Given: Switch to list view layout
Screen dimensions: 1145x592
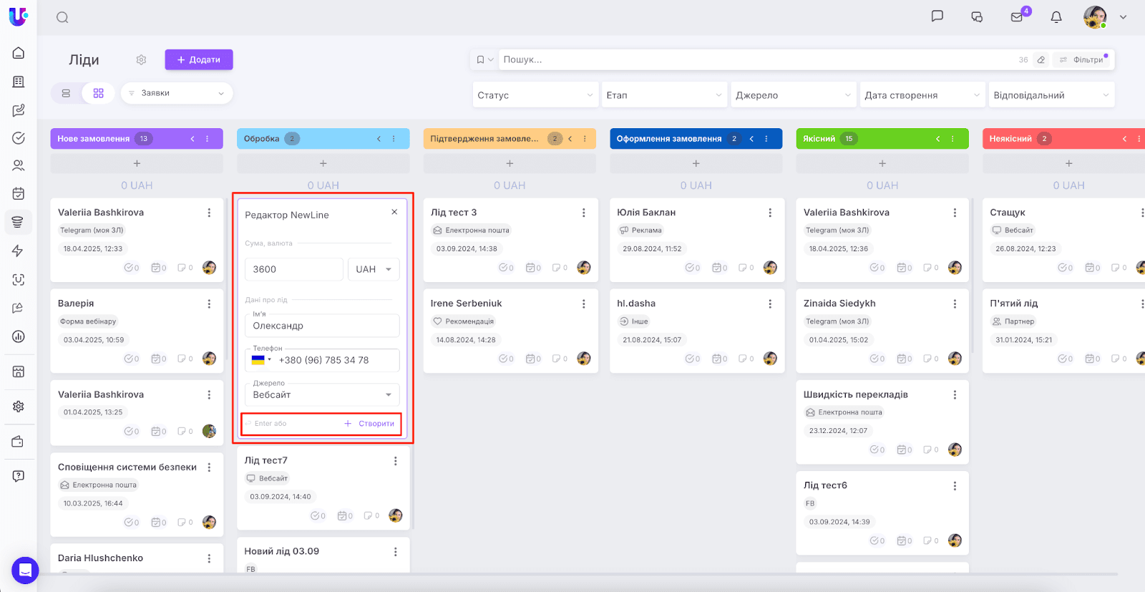Looking at the screenshot, I should pyautogui.click(x=66, y=93).
